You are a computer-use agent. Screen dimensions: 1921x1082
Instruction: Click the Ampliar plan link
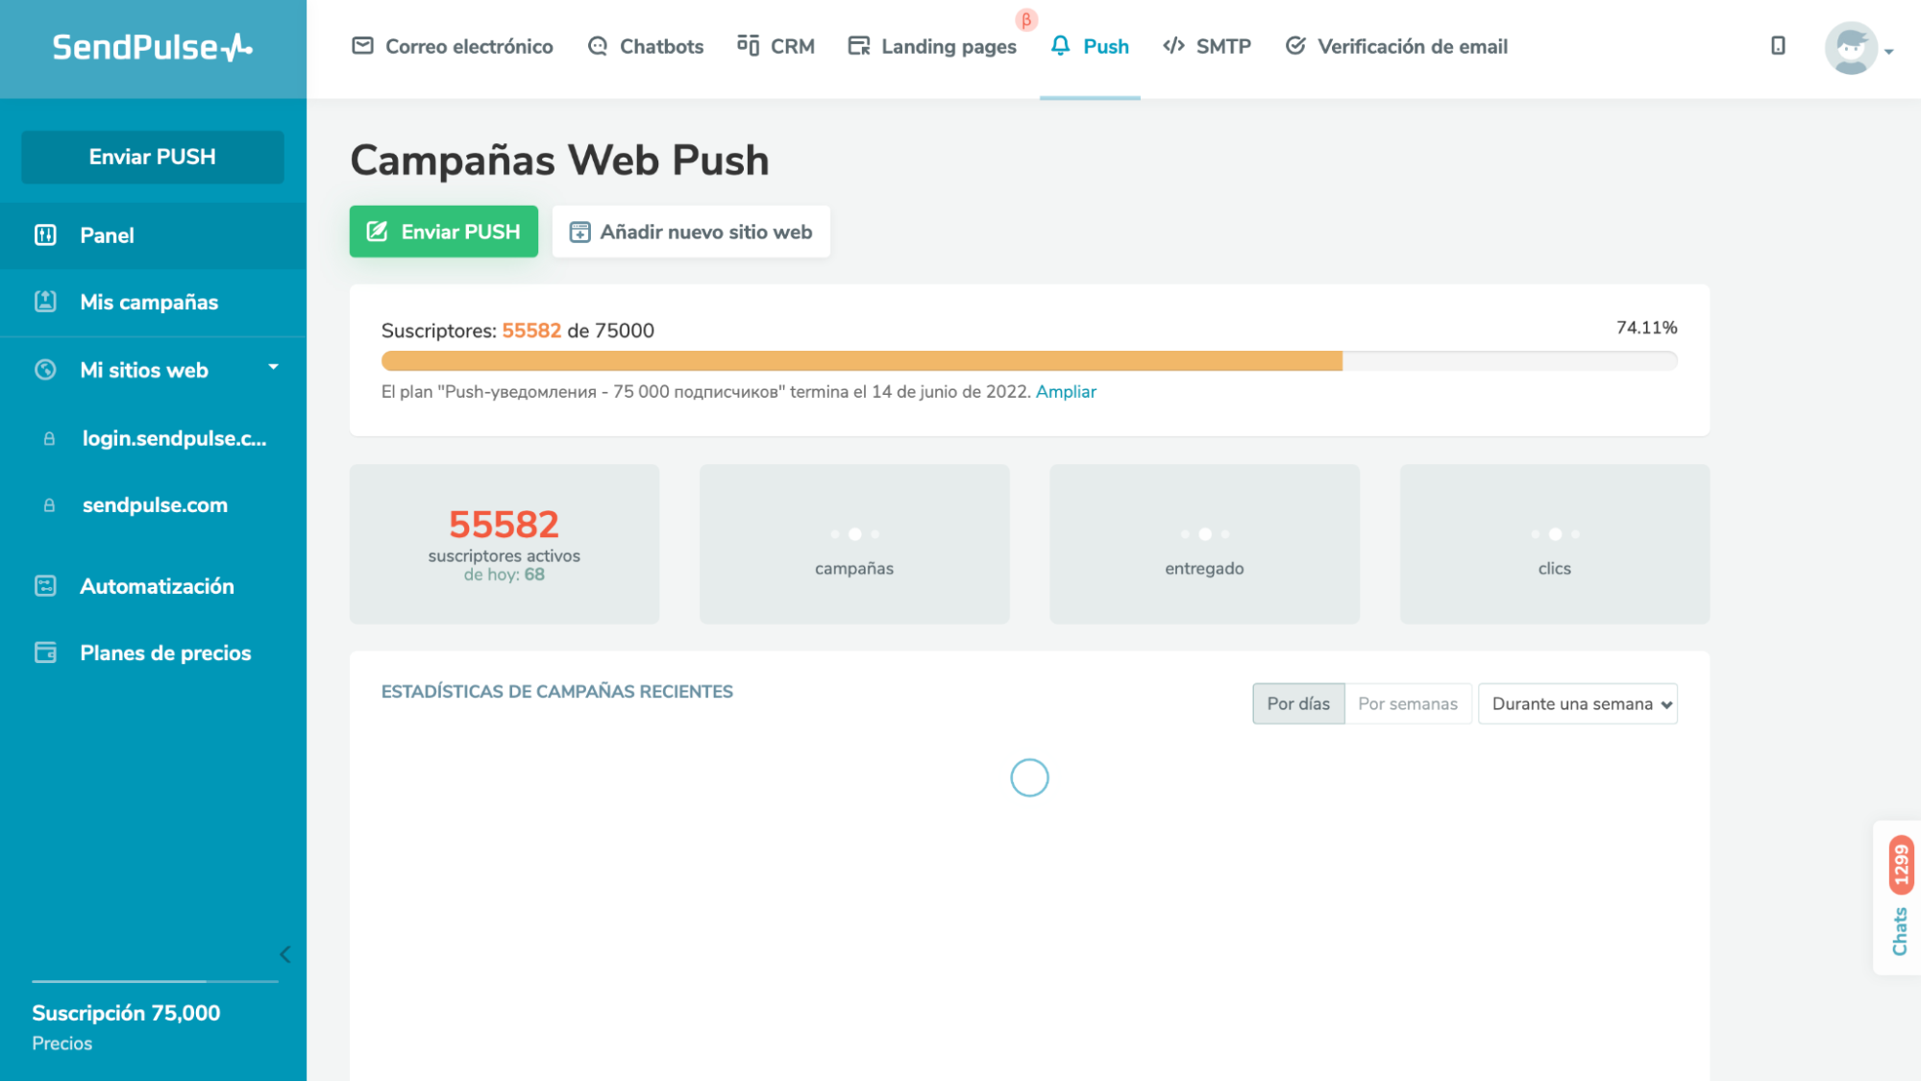click(x=1066, y=392)
